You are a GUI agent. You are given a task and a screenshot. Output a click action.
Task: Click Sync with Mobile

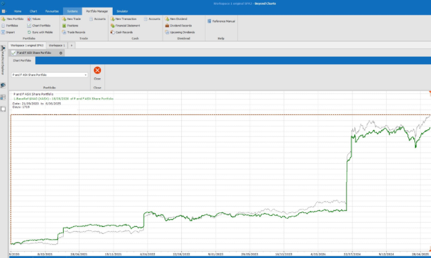(40, 32)
